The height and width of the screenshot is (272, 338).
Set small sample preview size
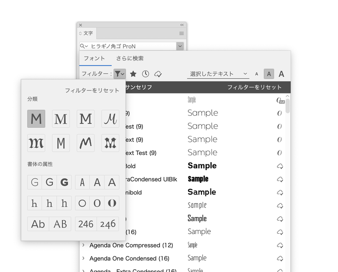256,74
